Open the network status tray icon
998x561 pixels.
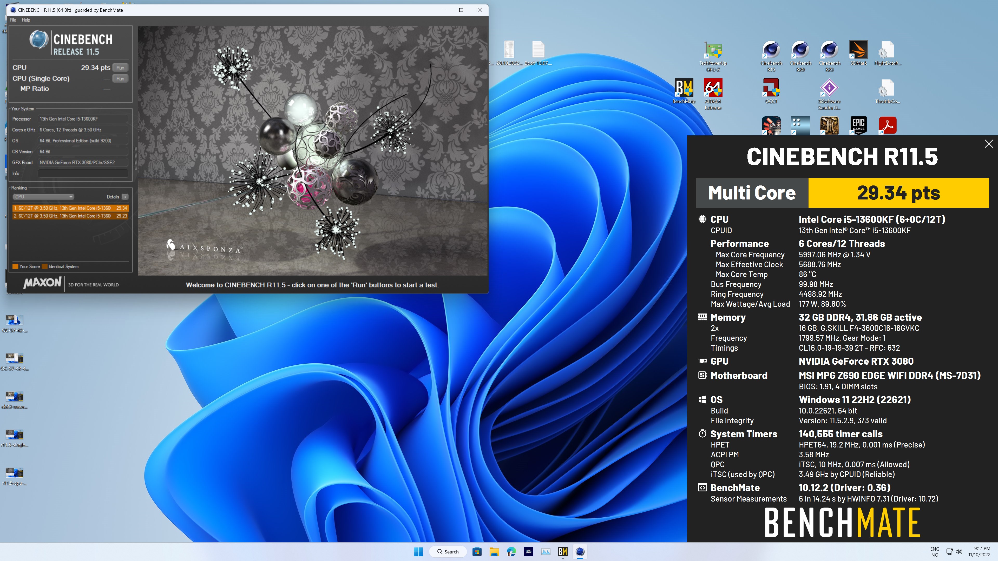[949, 552]
